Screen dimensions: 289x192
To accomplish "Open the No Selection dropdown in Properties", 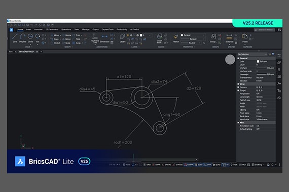I will [x=252, y=55].
